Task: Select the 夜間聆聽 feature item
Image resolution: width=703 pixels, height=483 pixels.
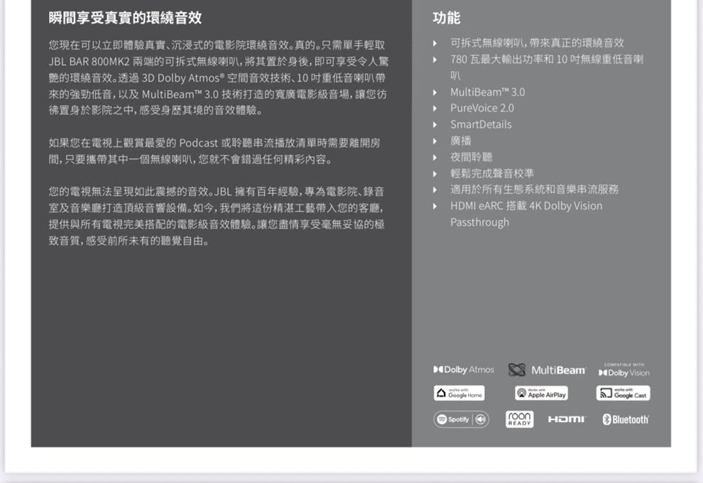Action: (x=471, y=157)
